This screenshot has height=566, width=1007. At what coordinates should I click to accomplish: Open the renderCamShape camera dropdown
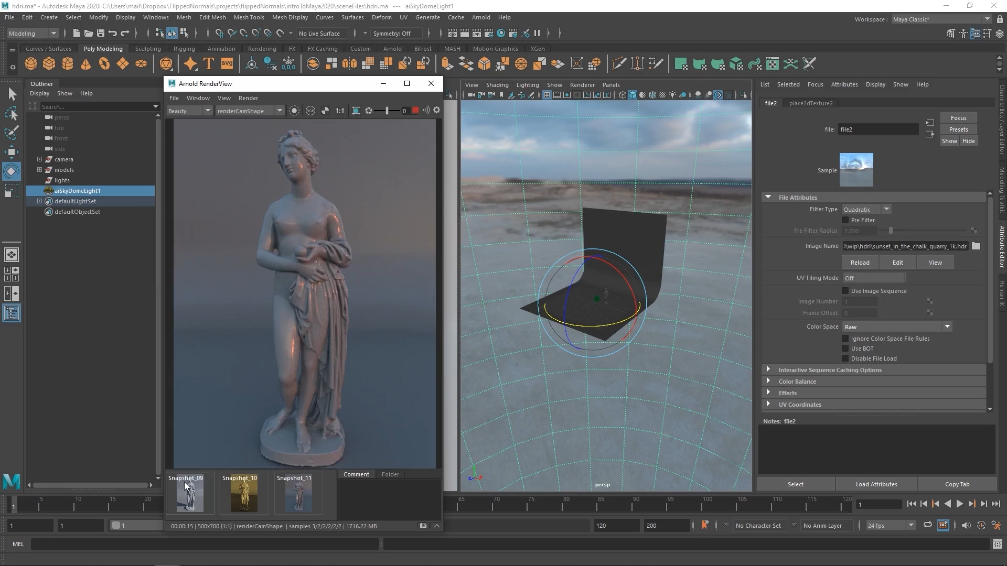(250, 111)
